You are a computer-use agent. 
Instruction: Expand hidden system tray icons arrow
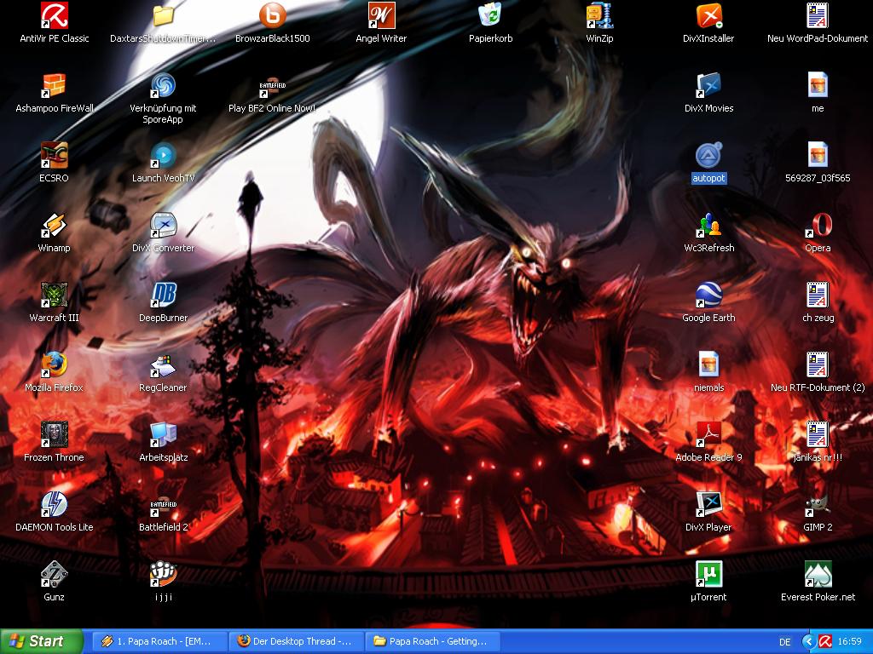[808, 642]
